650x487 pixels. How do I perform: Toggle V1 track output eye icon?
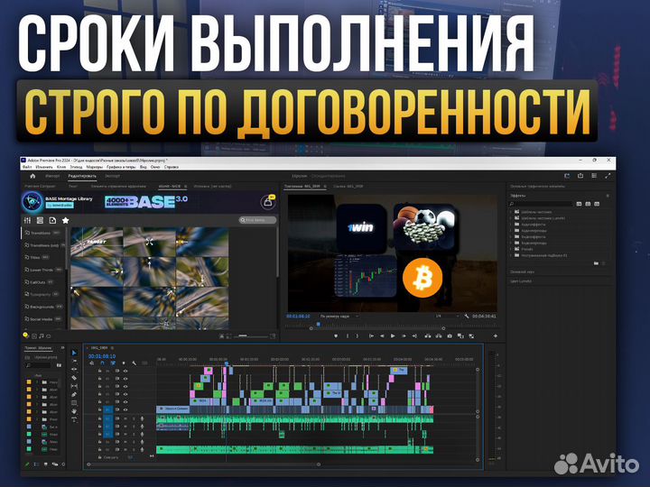[125, 409]
